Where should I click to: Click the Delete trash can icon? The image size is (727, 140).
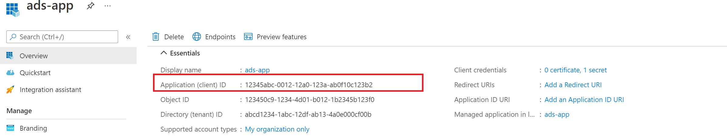(x=156, y=37)
